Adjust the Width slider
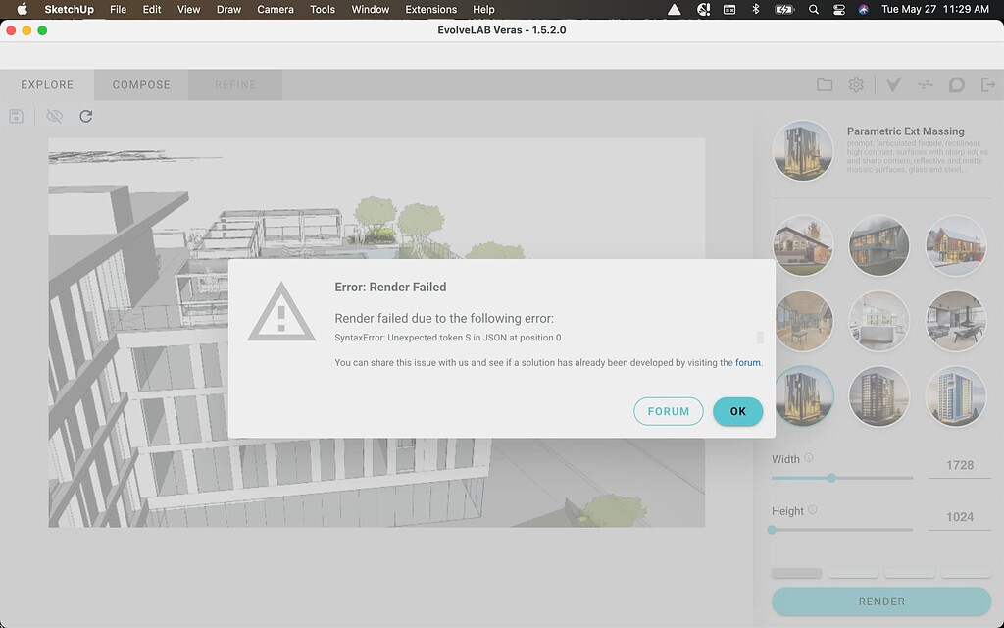 point(831,478)
